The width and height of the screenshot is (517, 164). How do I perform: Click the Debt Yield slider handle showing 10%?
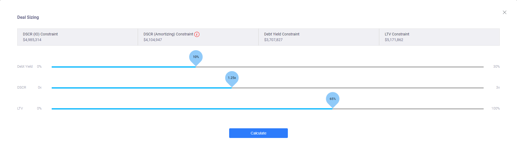point(196,57)
